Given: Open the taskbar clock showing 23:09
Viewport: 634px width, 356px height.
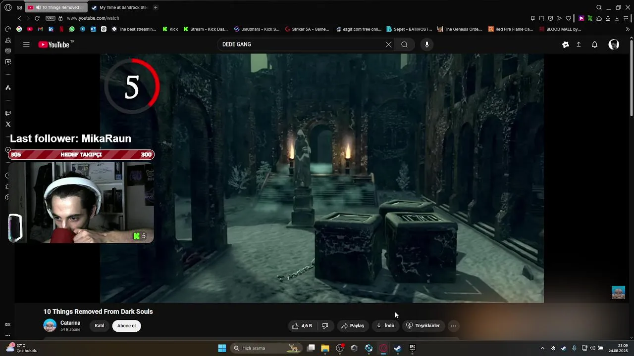Looking at the screenshot, I should coord(619,348).
